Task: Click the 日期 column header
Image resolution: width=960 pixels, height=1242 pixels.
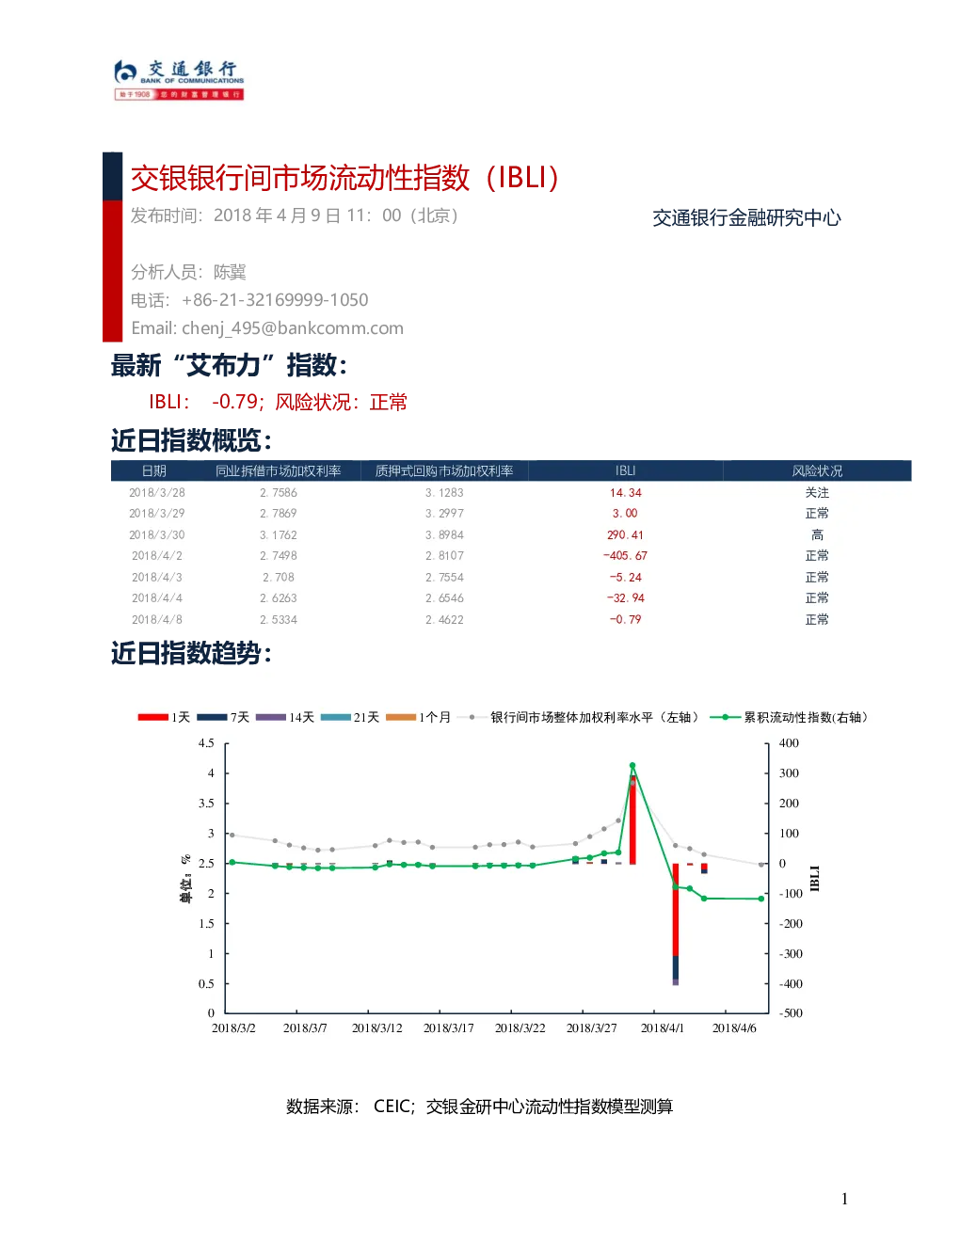Action: tap(154, 470)
